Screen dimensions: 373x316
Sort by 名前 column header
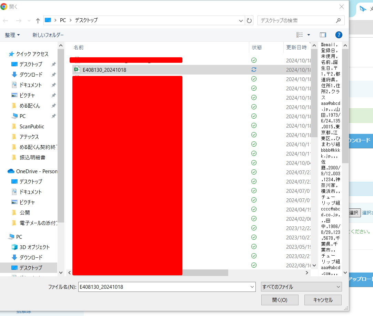click(x=79, y=48)
